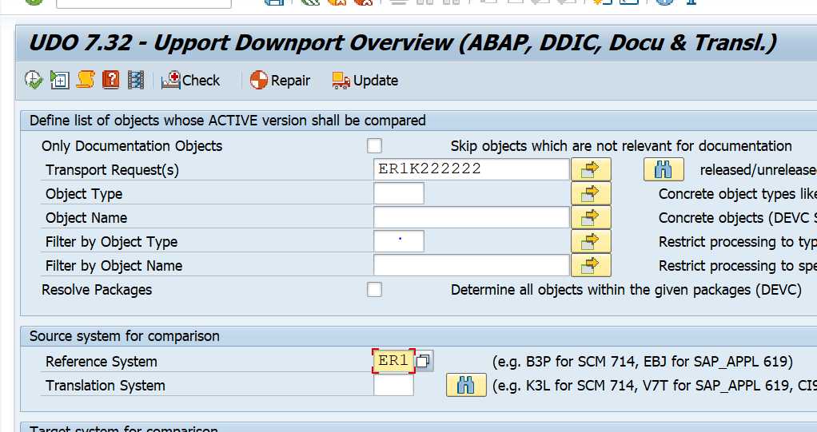Open the red question mark help icon
Viewport: 817px width, 432px height.
111,80
